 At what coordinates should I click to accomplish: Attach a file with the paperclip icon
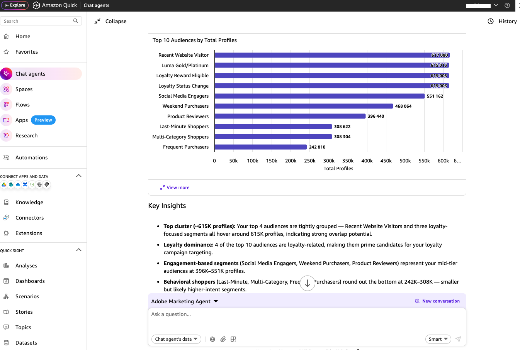[x=223, y=339]
